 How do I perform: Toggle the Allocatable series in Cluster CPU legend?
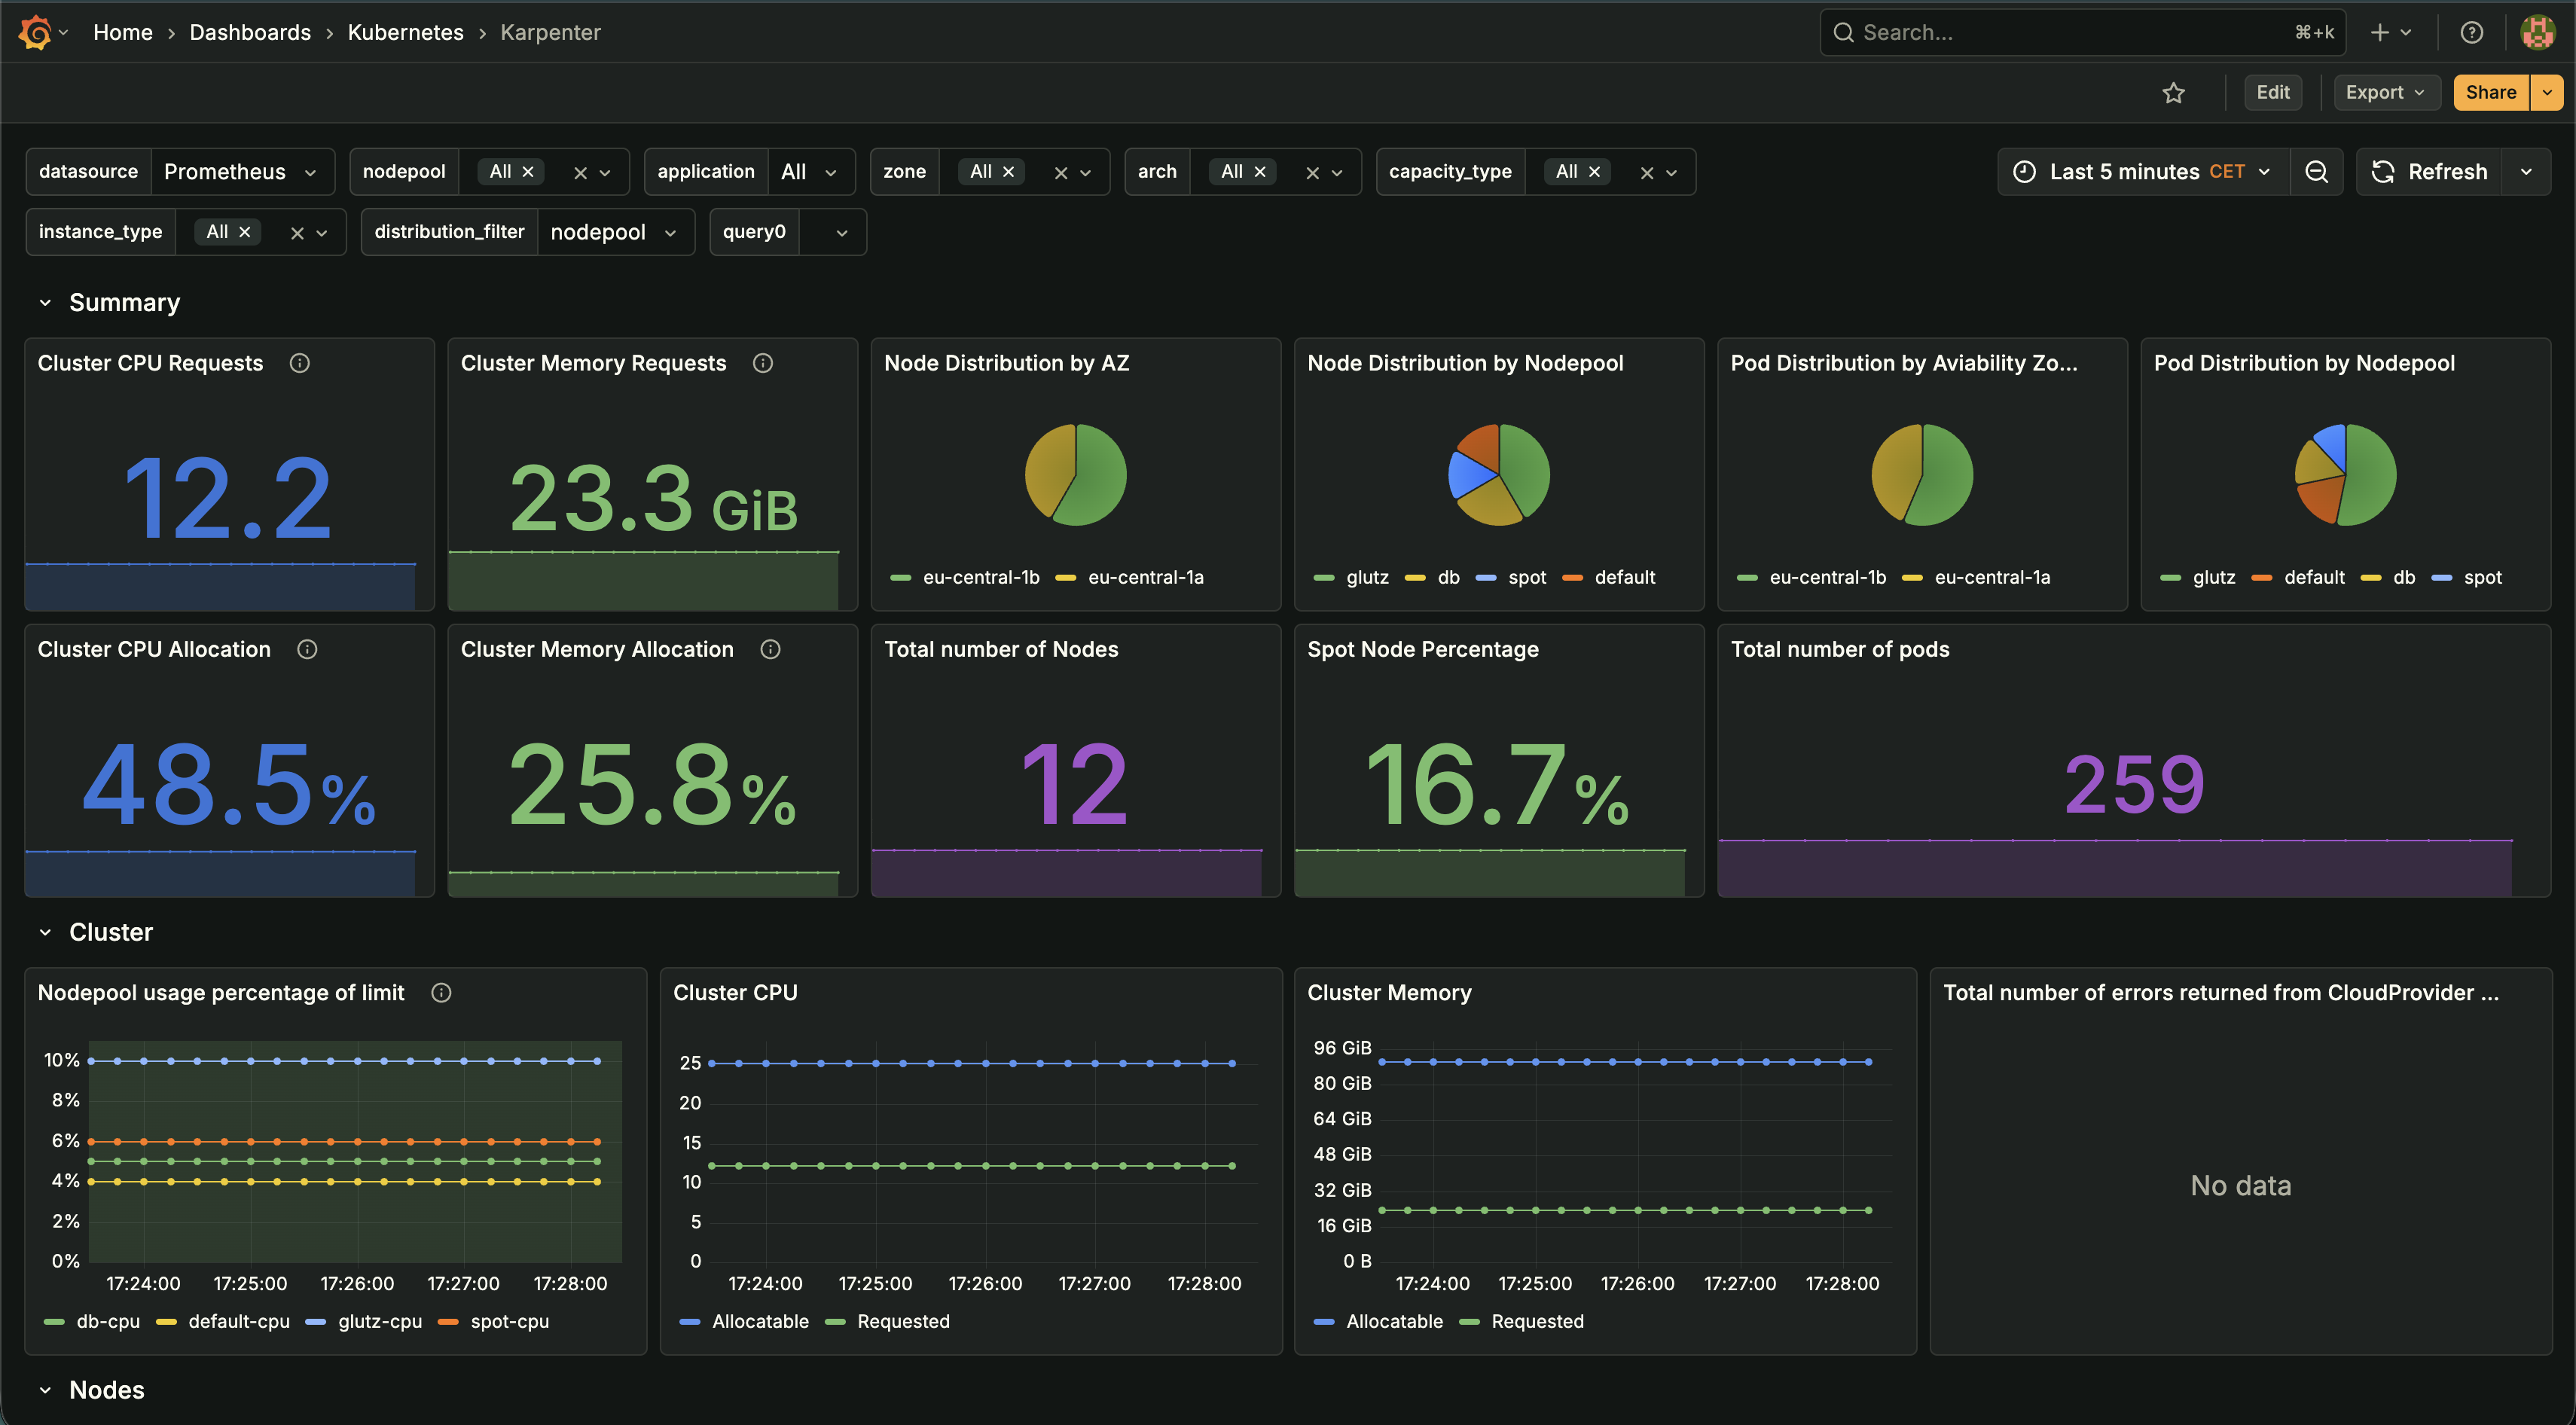pos(759,1321)
